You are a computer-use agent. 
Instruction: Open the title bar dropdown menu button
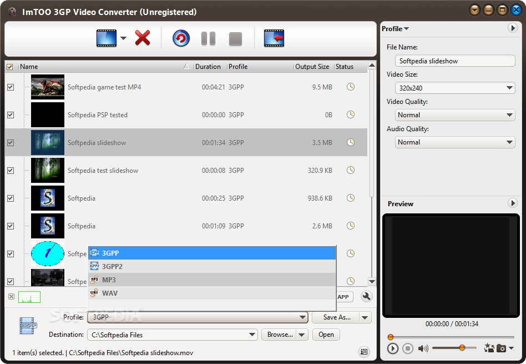click(x=474, y=10)
